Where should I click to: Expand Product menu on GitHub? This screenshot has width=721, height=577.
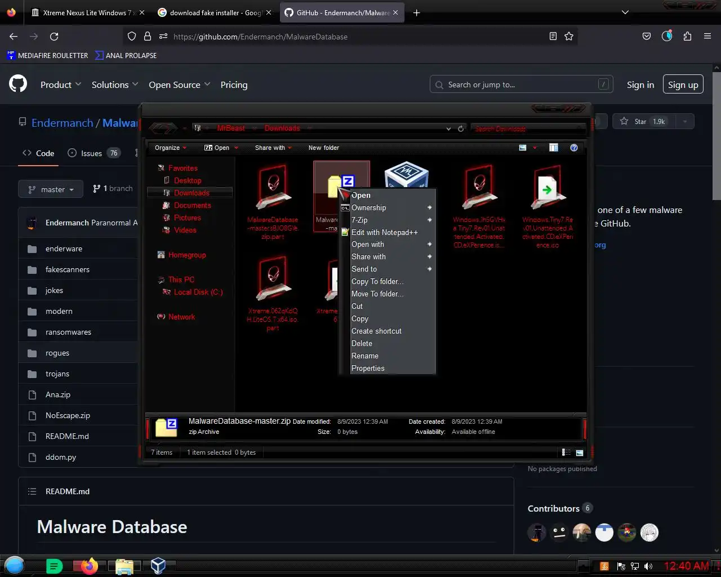tap(61, 85)
